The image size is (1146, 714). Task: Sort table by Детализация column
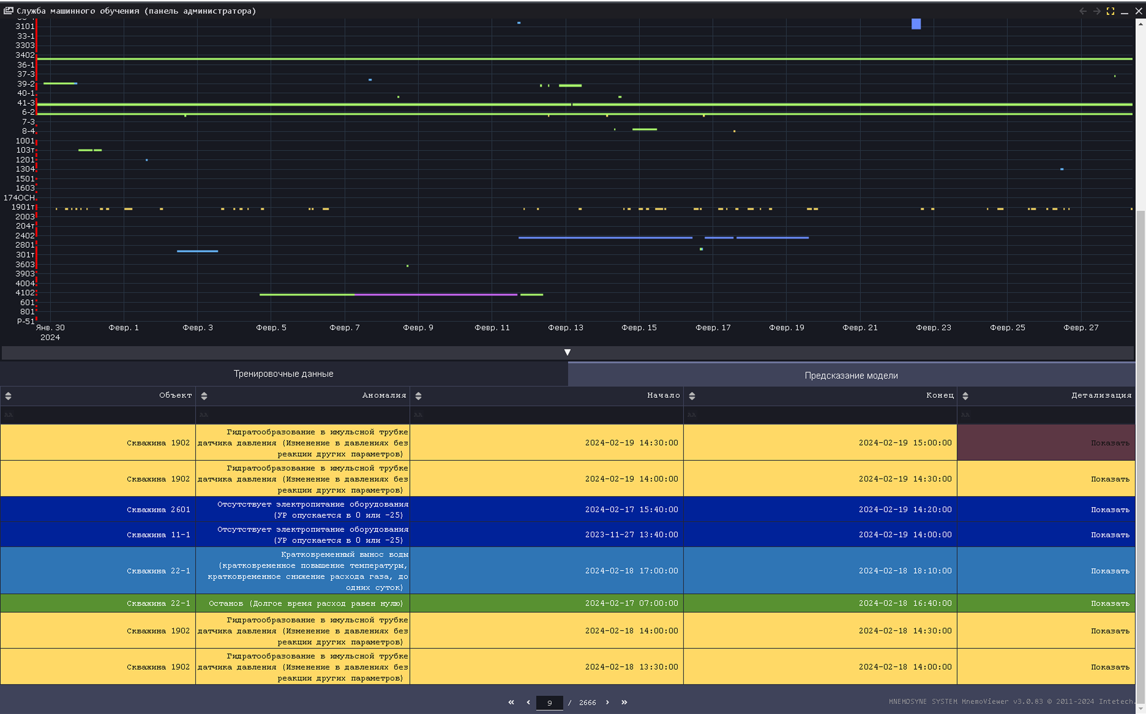pos(965,396)
